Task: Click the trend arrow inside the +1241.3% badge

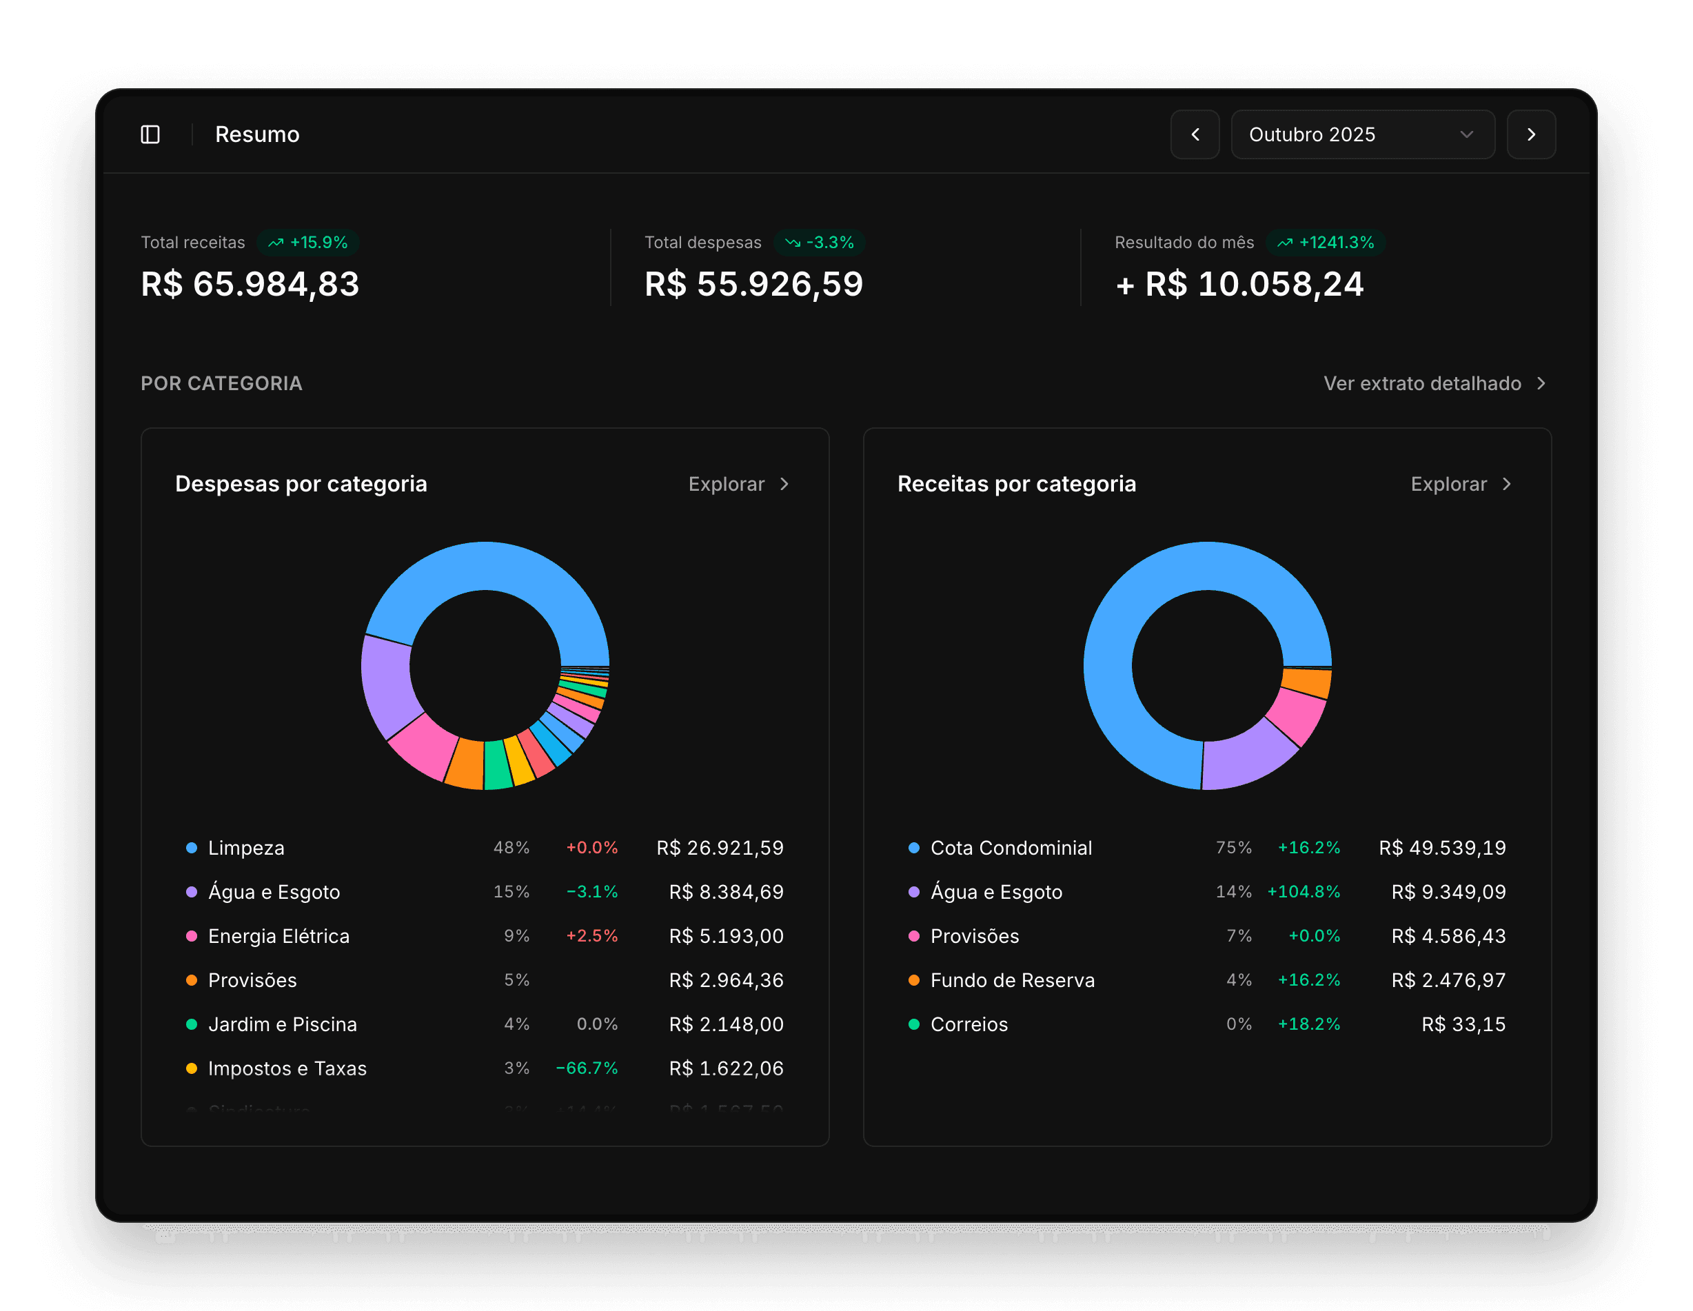Action: (1285, 243)
